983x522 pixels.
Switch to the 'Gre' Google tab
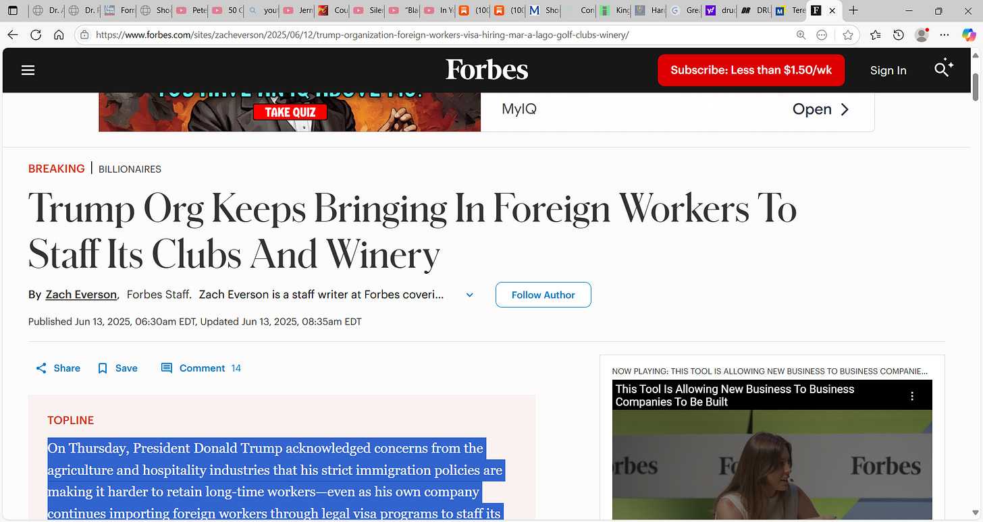tap(685, 11)
